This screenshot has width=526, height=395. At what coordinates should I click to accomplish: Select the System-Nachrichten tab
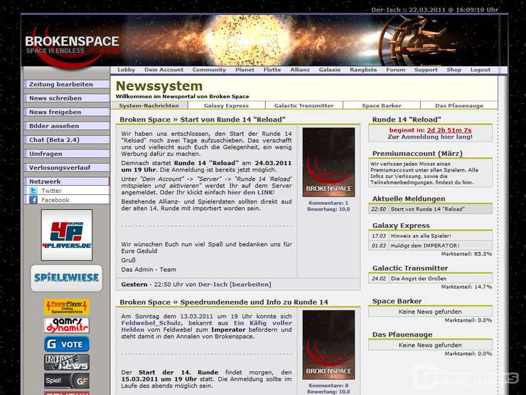(x=149, y=105)
